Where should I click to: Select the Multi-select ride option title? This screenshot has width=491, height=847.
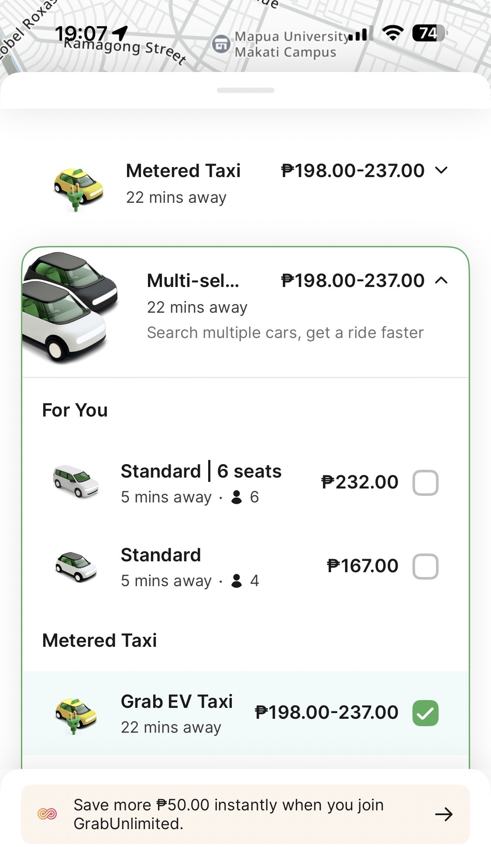pyautogui.click(x=193, y=281)
